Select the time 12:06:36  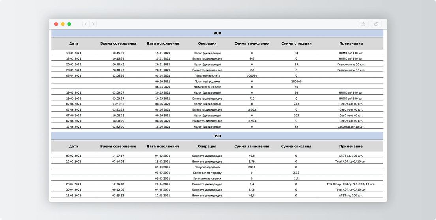tap(118, 76)
